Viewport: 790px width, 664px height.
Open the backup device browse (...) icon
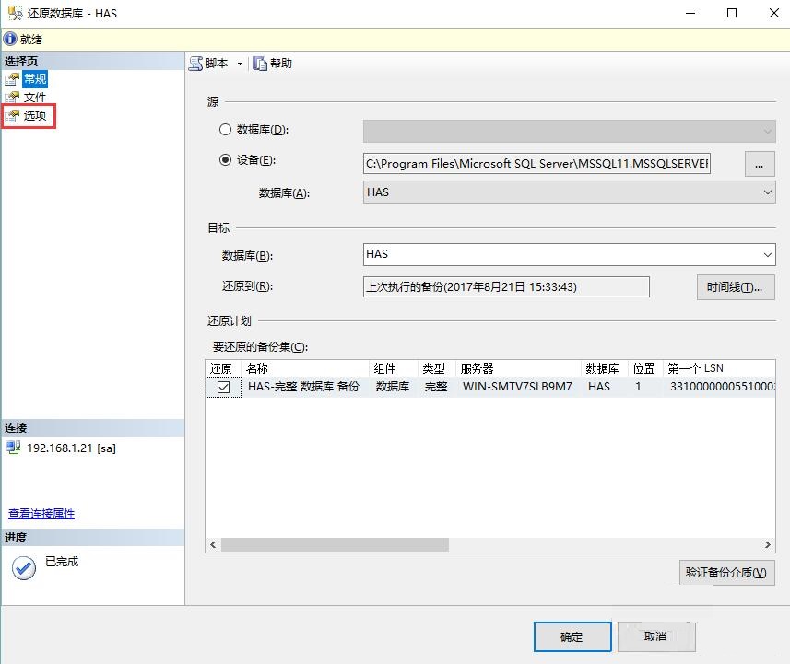760,163
